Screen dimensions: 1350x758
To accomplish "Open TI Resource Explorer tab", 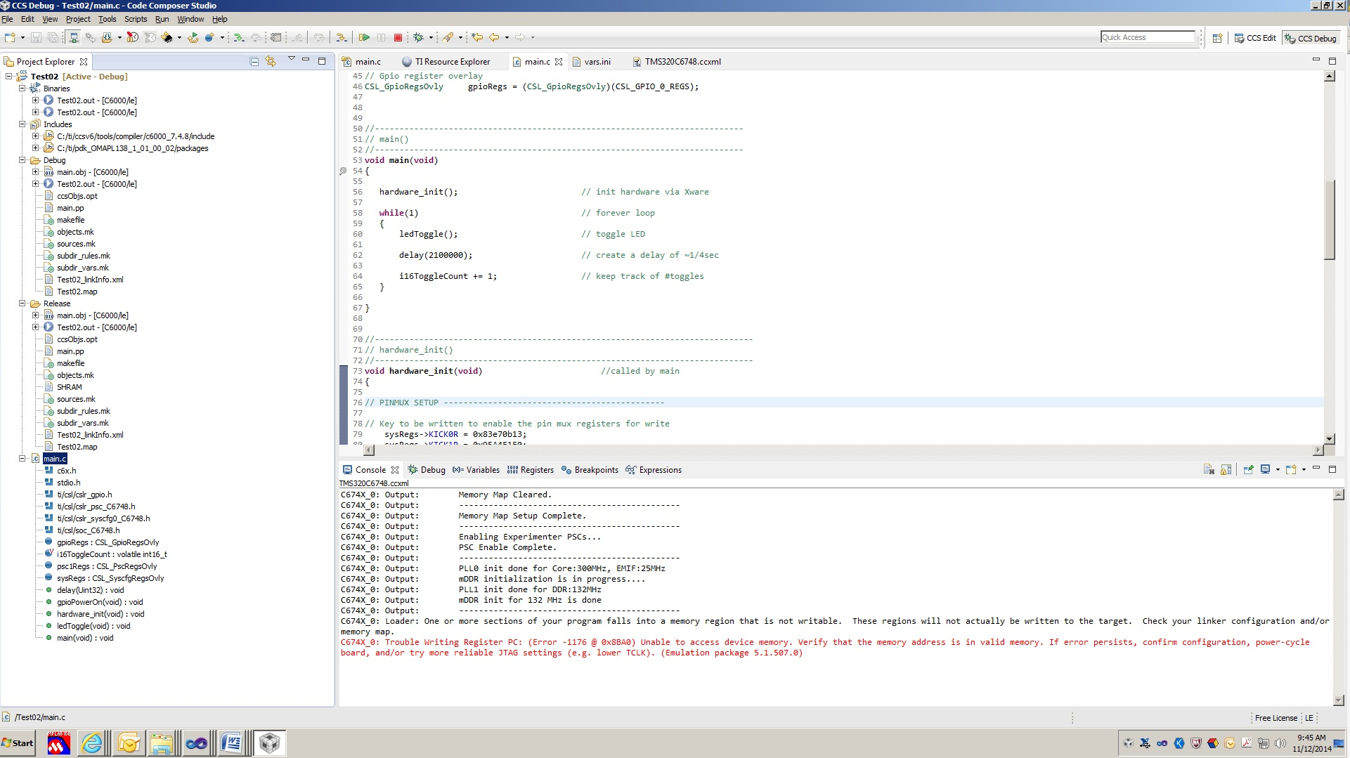I will 446,62.
